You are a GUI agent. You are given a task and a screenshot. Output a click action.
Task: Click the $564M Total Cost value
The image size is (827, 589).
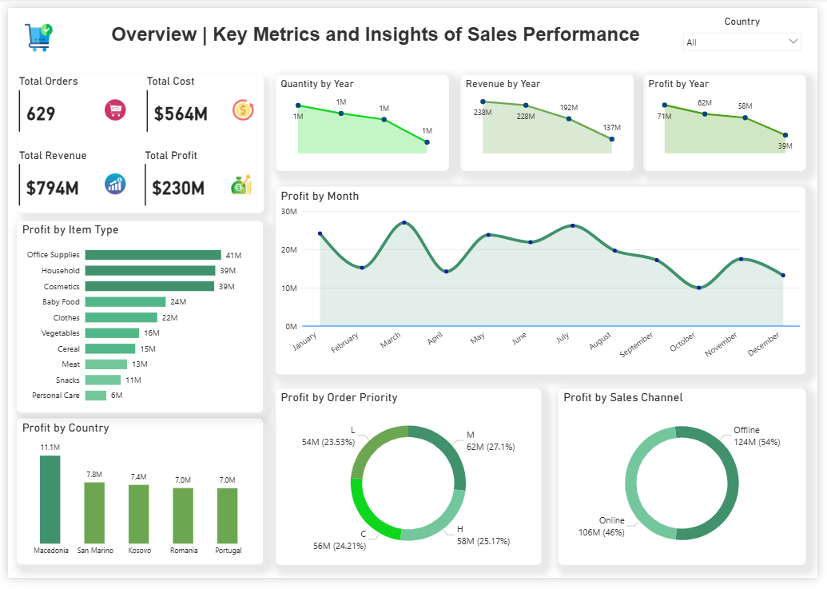pyautogui.click(x=181, y=114)
